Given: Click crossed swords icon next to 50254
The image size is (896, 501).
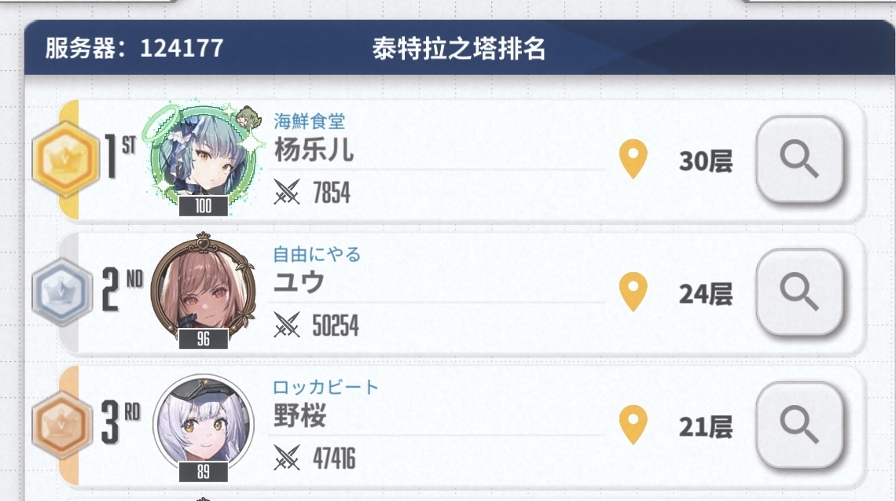Looking at the screenshot, I should (287, 325).
